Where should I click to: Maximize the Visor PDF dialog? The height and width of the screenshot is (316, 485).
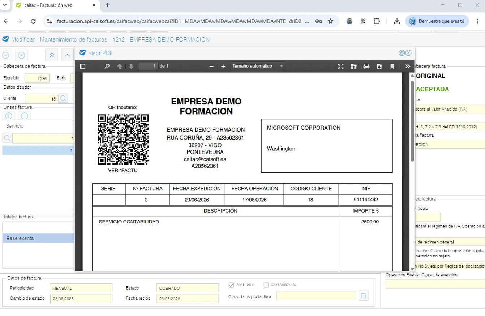(402, 53)
